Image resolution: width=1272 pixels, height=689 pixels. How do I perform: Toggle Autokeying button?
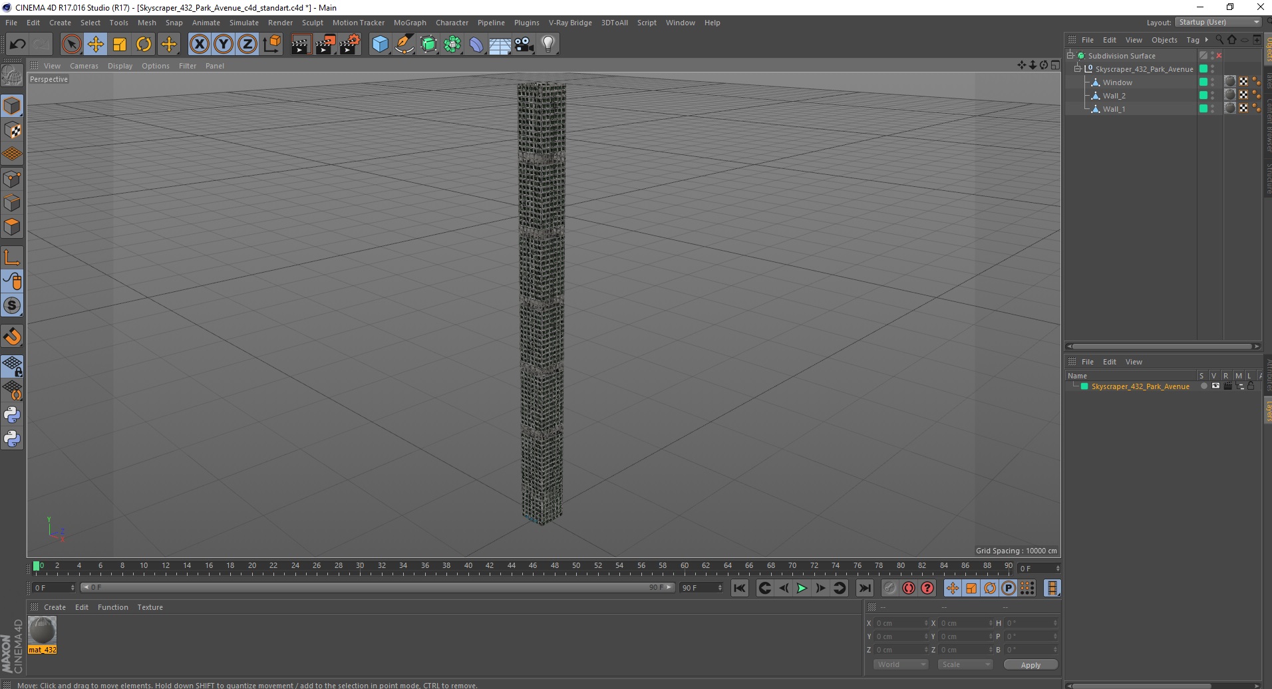click(908, 588)
